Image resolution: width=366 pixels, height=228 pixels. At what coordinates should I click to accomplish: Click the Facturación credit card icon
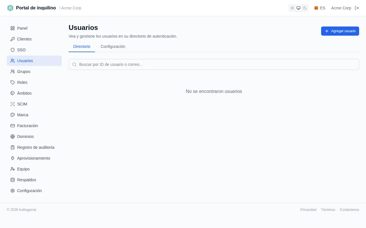[x=13, y=126]
